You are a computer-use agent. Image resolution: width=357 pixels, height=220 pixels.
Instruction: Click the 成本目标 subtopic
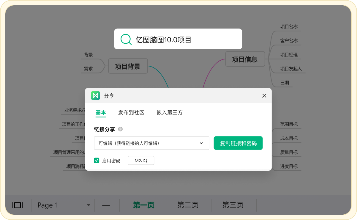(x=289, y=138)
